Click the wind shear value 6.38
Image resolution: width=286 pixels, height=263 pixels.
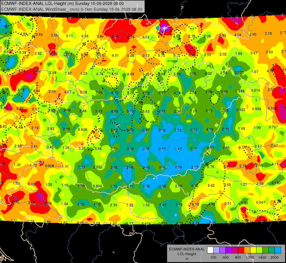[23, 52]
